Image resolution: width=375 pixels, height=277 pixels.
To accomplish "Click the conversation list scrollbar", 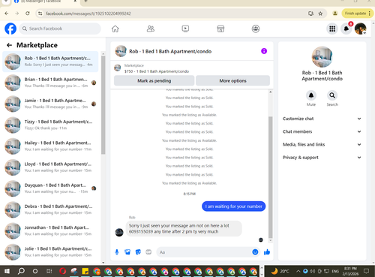I will pos(103,105).
